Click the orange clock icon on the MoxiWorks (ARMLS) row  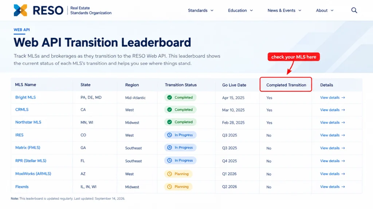tap(169, 174)
